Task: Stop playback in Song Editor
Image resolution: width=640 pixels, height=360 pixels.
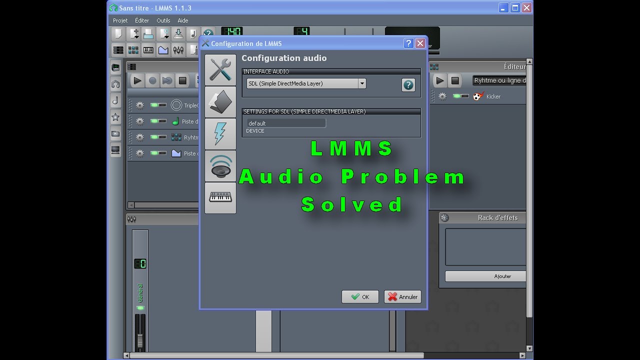Action: [182, 80]
